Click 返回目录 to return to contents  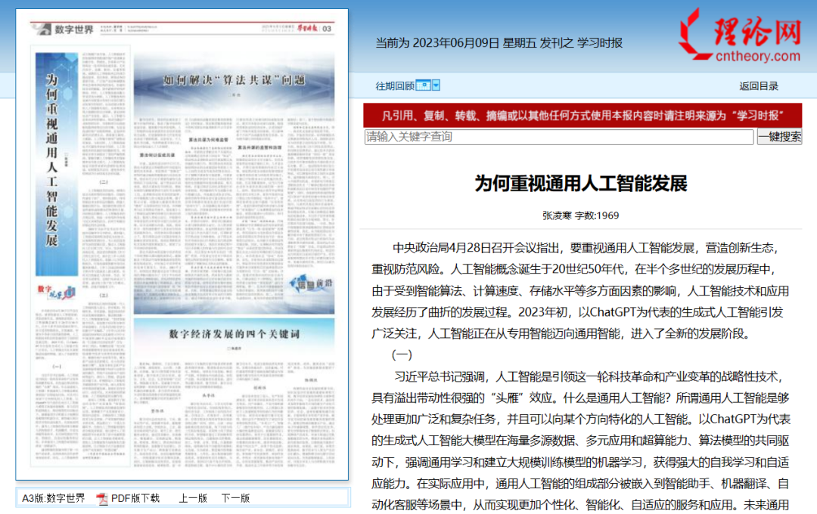point(759,86)
